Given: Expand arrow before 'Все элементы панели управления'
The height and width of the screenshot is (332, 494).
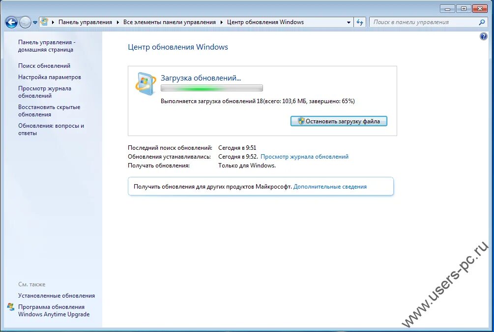Looking at the screenshot, I should point(118,22).
